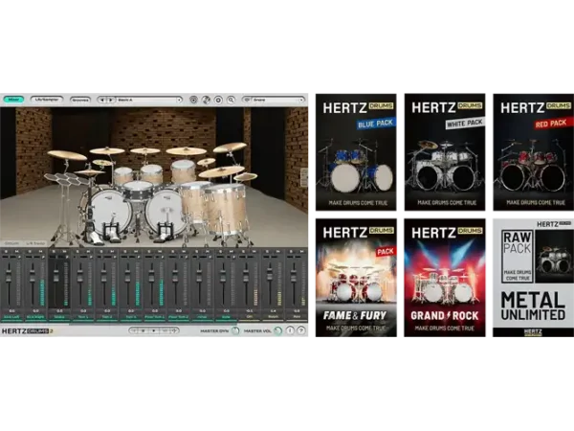Solo the OH channel

(x=243, y=251)
